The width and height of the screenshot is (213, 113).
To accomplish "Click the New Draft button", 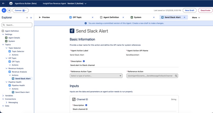I will click(189, 11).
